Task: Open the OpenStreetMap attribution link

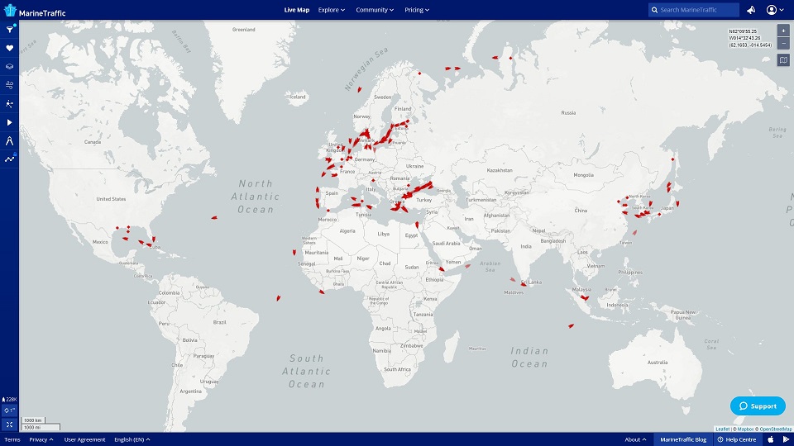Action: coord(776,429)
